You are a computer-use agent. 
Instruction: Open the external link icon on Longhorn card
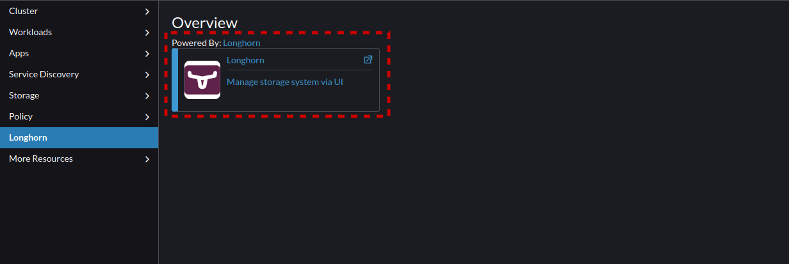(368, 59)
